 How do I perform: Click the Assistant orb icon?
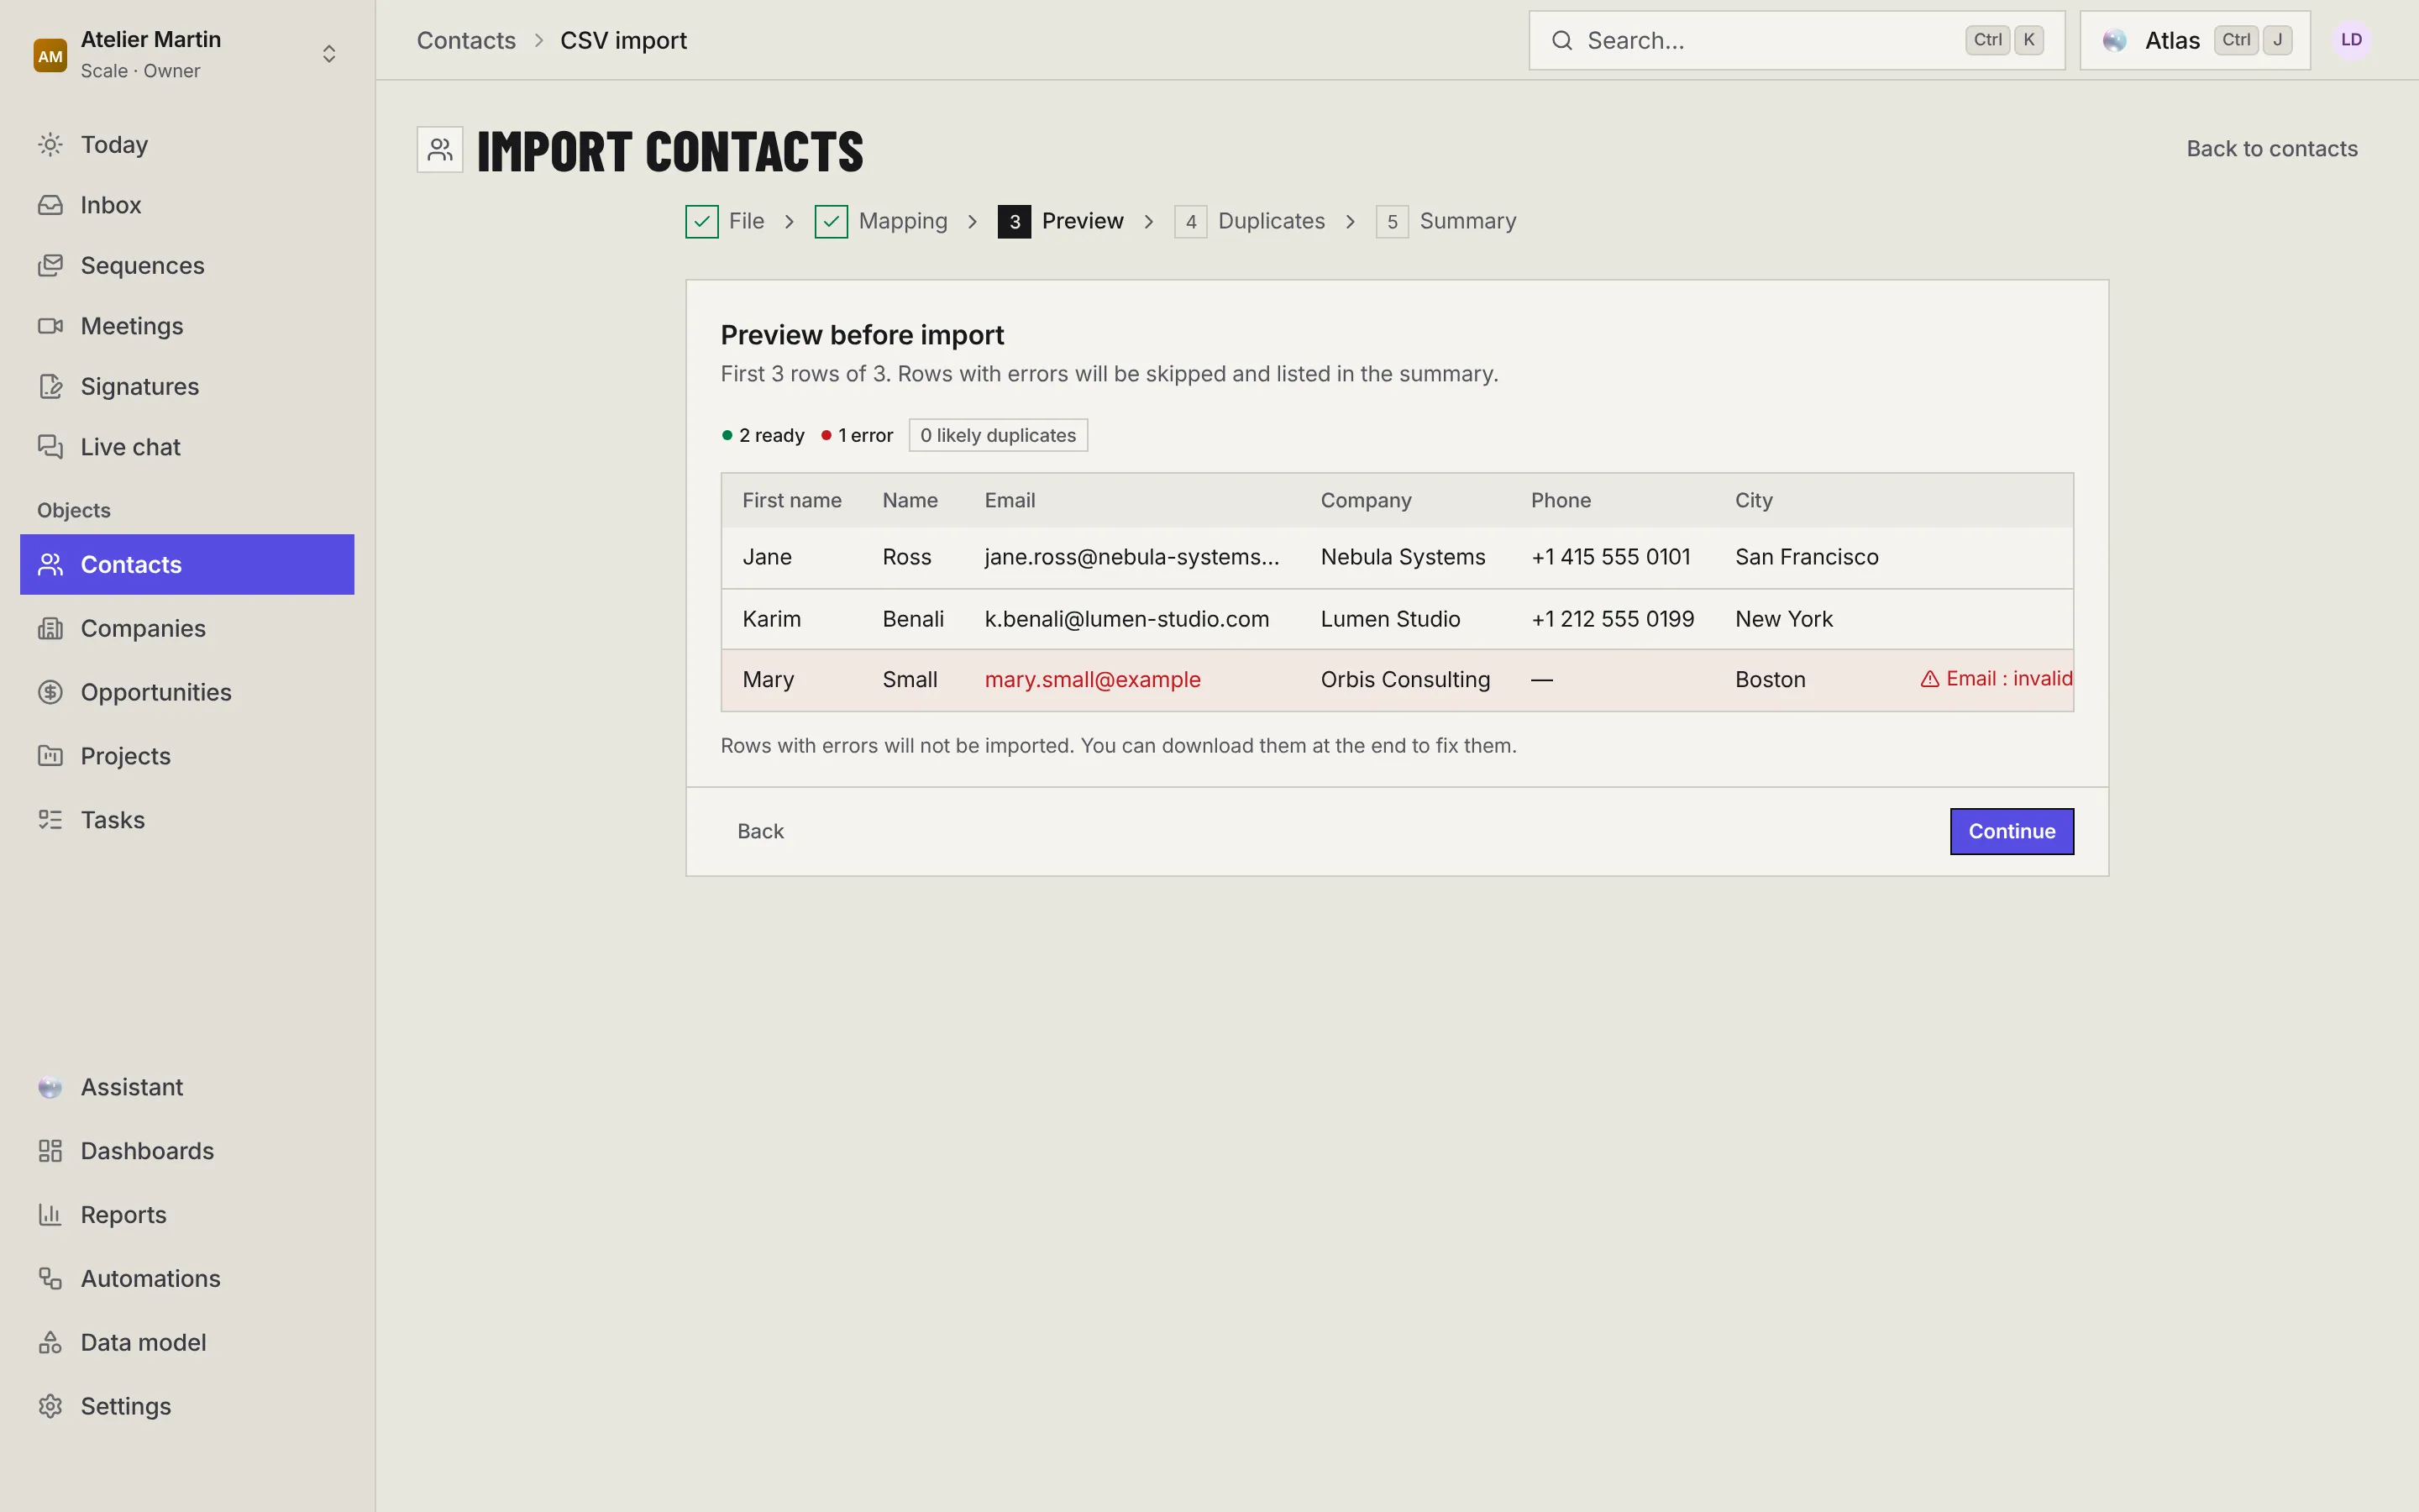50,1088
